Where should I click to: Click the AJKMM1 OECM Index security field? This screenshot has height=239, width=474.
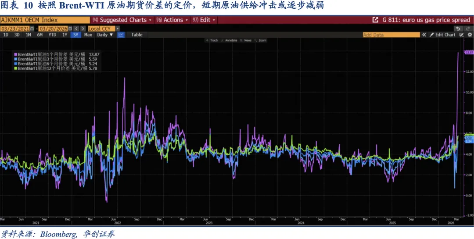tap(45, 20)
